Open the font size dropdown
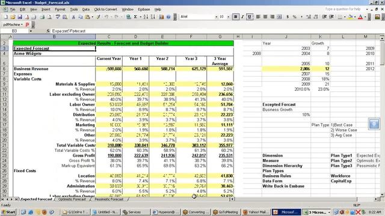Screen dimensions: 385x216 (229, 17)
